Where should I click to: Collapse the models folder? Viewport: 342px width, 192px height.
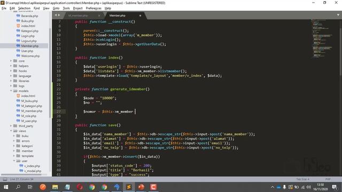pos(11,91)
